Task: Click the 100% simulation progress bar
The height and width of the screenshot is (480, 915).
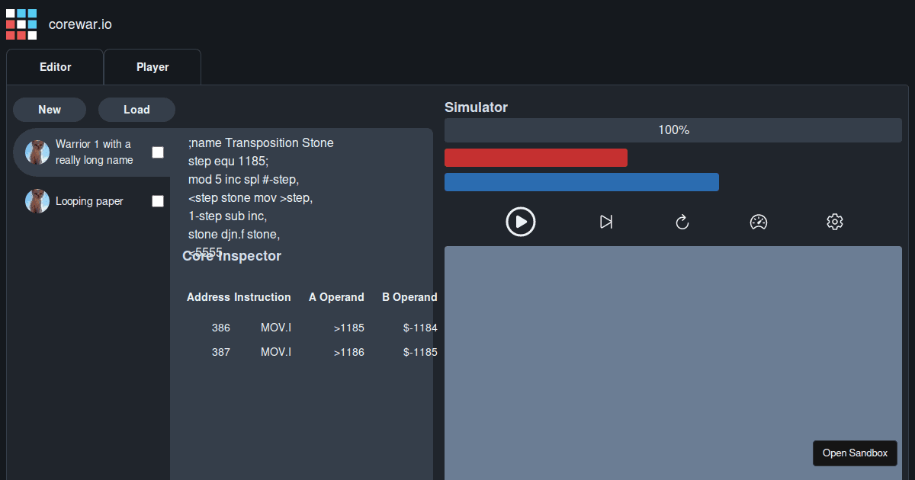Action: coord(673,130)
